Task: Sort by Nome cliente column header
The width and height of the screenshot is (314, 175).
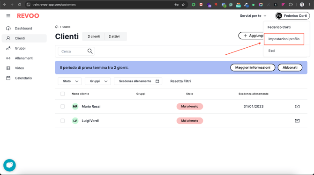Action: click(x=80, y=94)
